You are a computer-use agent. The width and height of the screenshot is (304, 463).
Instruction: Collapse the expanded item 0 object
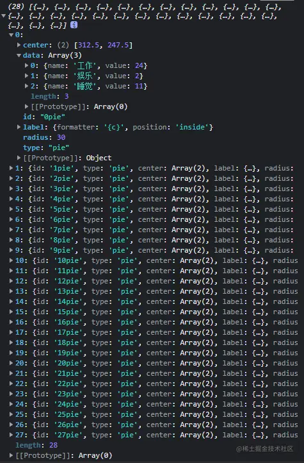[x=11, y=35]
